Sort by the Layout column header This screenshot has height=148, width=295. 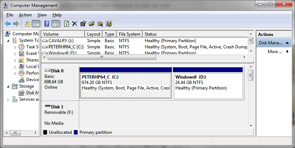(93, 34)
